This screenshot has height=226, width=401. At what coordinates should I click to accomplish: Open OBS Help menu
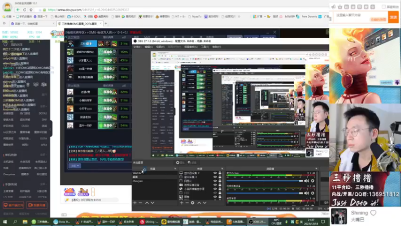coord(217,47)
